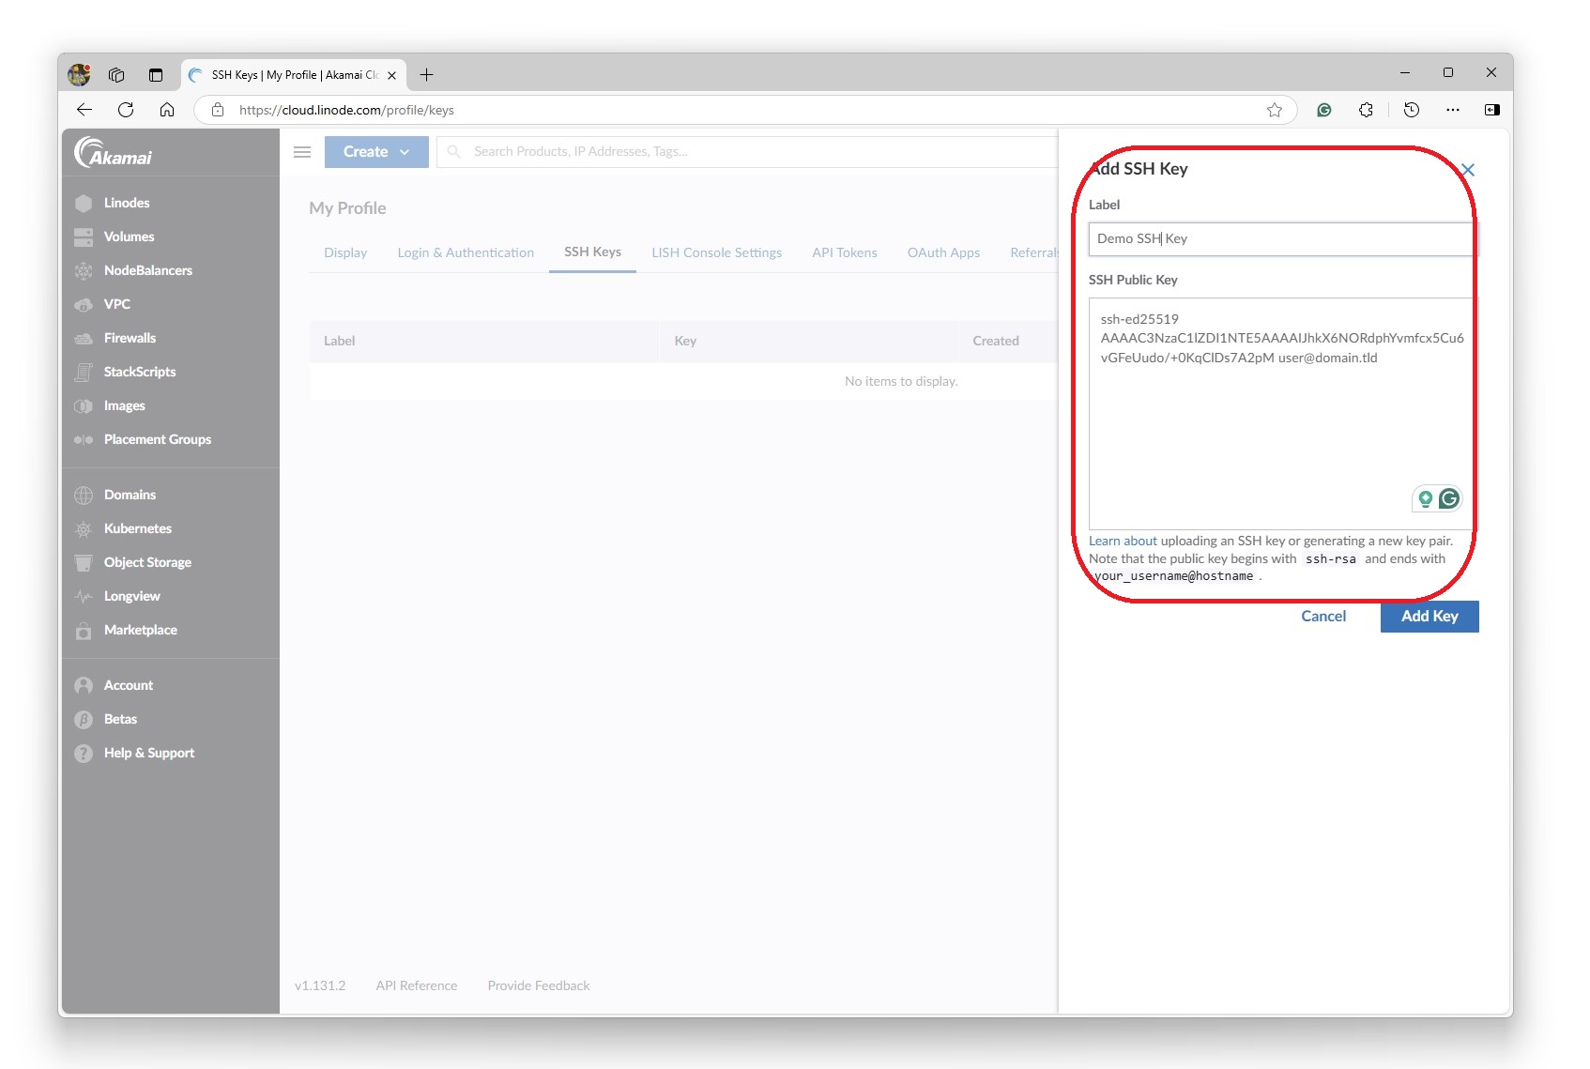Bookmark page with star icon
Viewport: 1590px width, 1069px height.
[1275, 110]
